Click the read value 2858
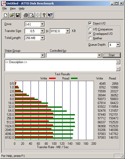The height and width of the screenshot is (159, 125). pos(115,83)
